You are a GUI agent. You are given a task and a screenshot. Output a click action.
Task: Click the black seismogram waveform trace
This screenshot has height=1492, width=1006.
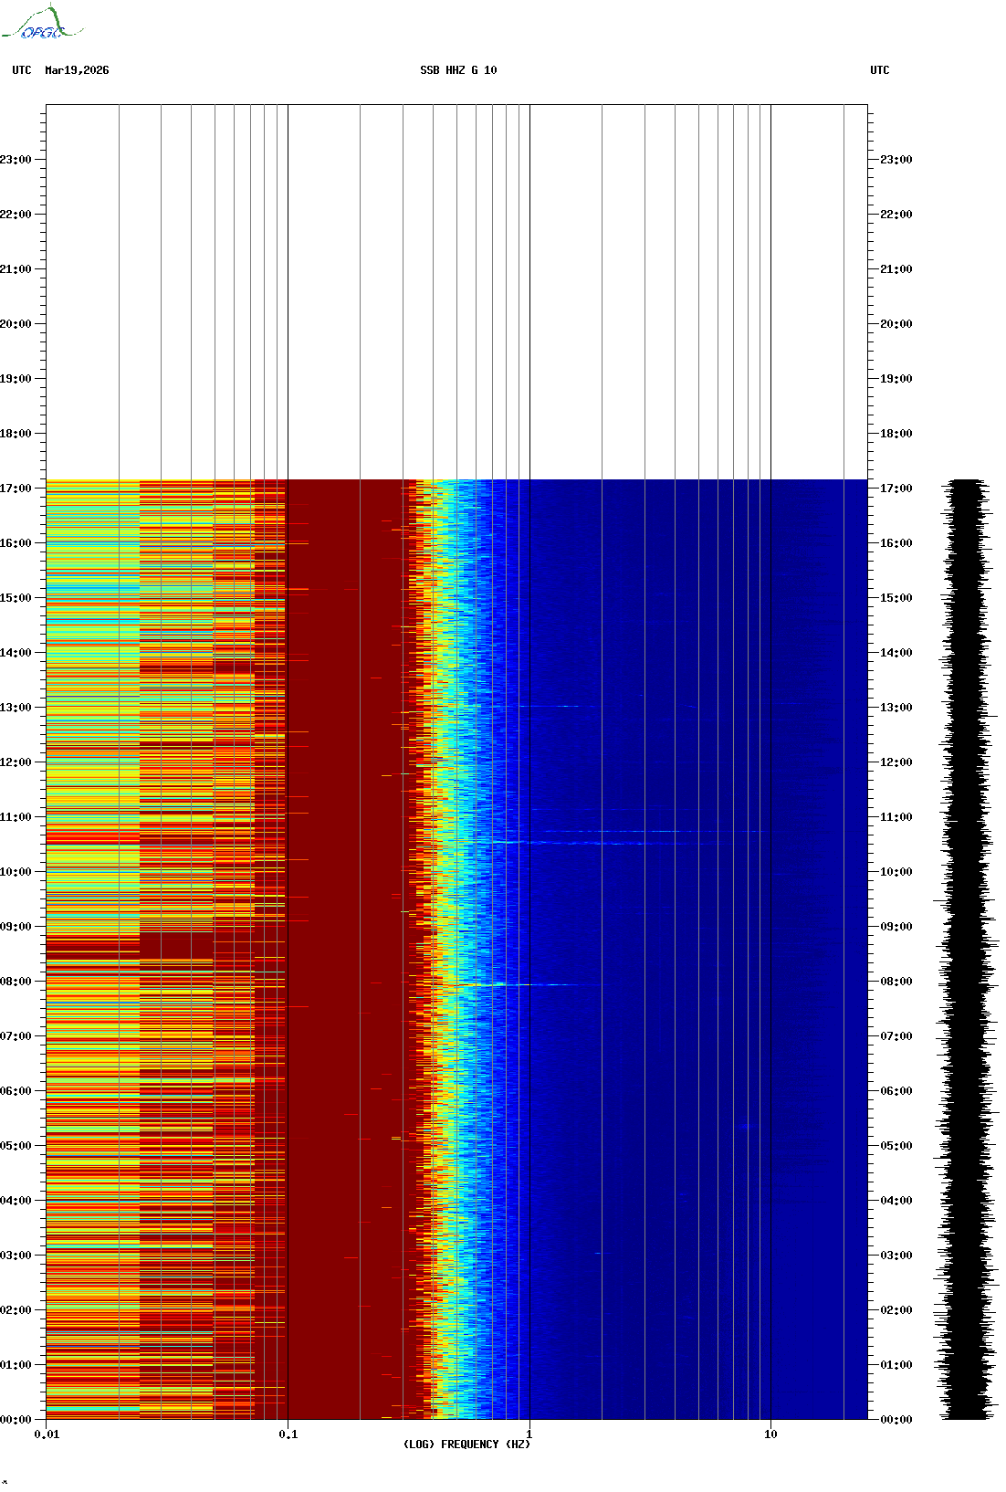click(967, 950)
